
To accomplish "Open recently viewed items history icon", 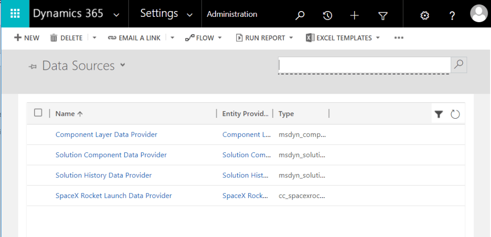I will (327, 15).
